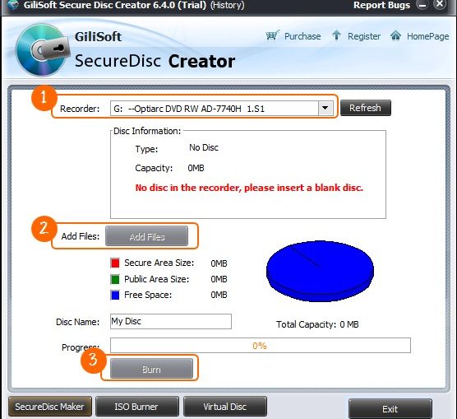This screenshot has width=457, height=419.
Task: Click the Disc Name input field
Action: point(171,322)
